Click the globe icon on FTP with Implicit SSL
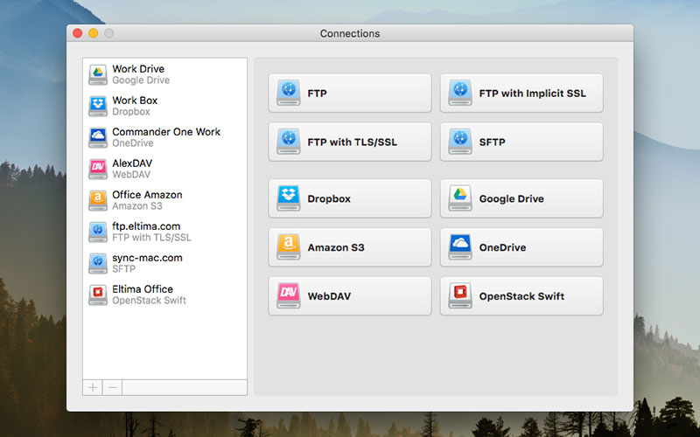Viewport: 700px width, 437px height. tap(460, 93)
